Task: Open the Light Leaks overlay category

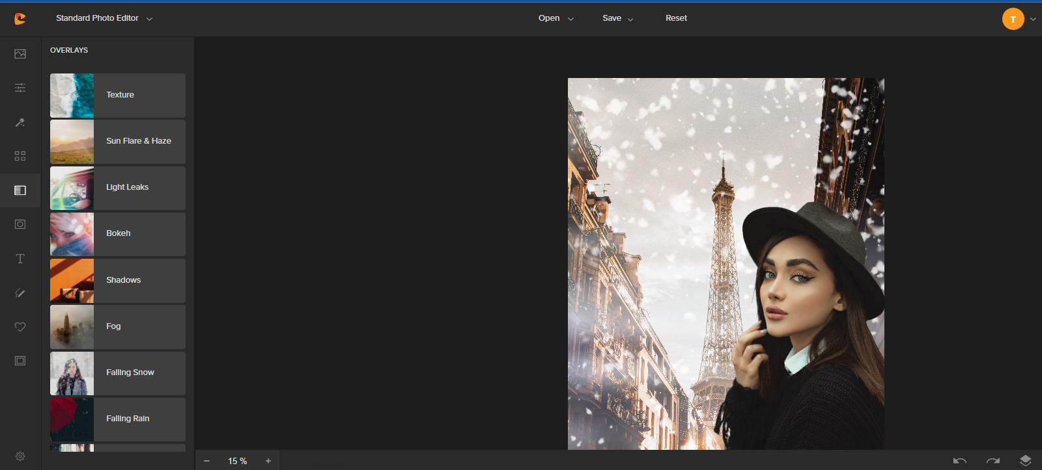Action: [x=118, y=188]
